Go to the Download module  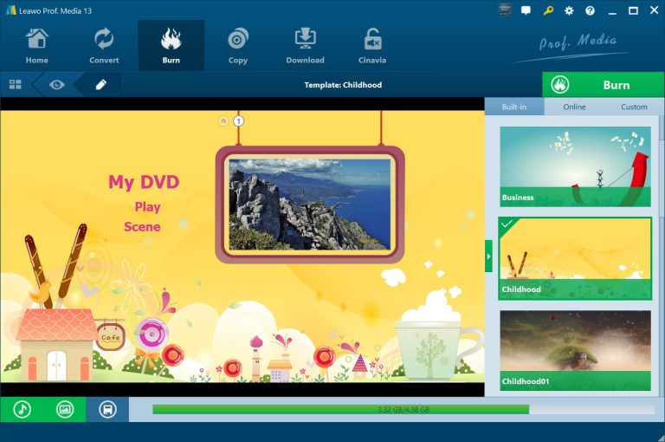click(x=305, y=46)
